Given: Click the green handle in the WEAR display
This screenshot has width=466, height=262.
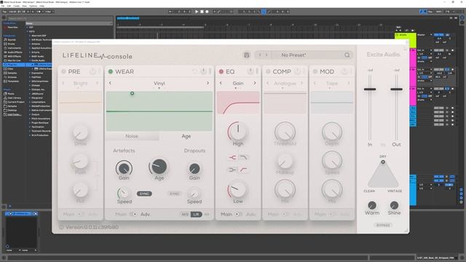Looking at the screenshot, I should [133, 94].
